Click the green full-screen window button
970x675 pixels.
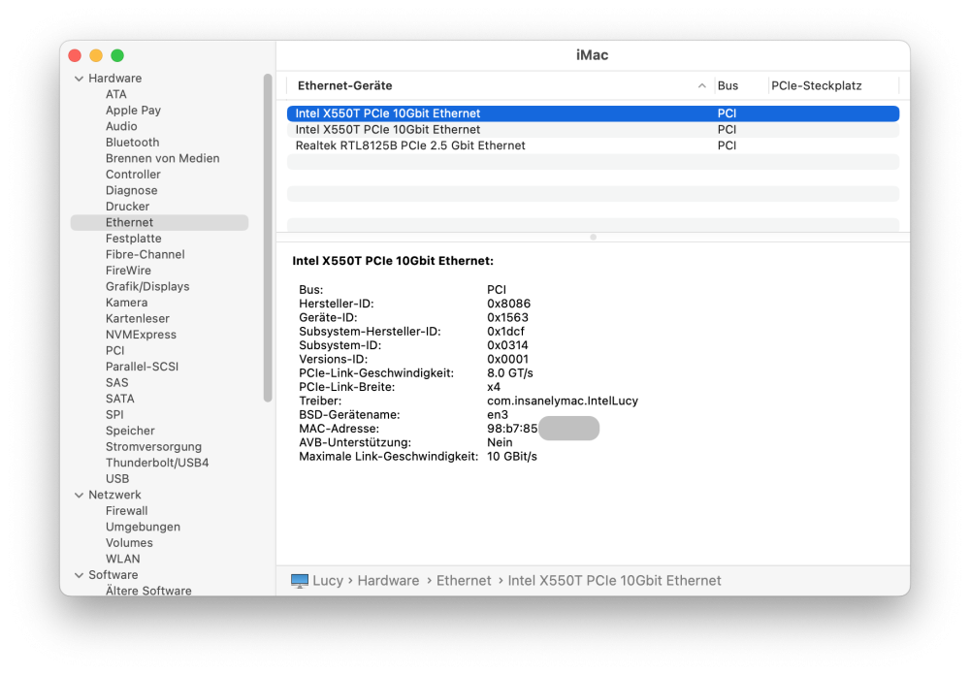pos(117,55)
